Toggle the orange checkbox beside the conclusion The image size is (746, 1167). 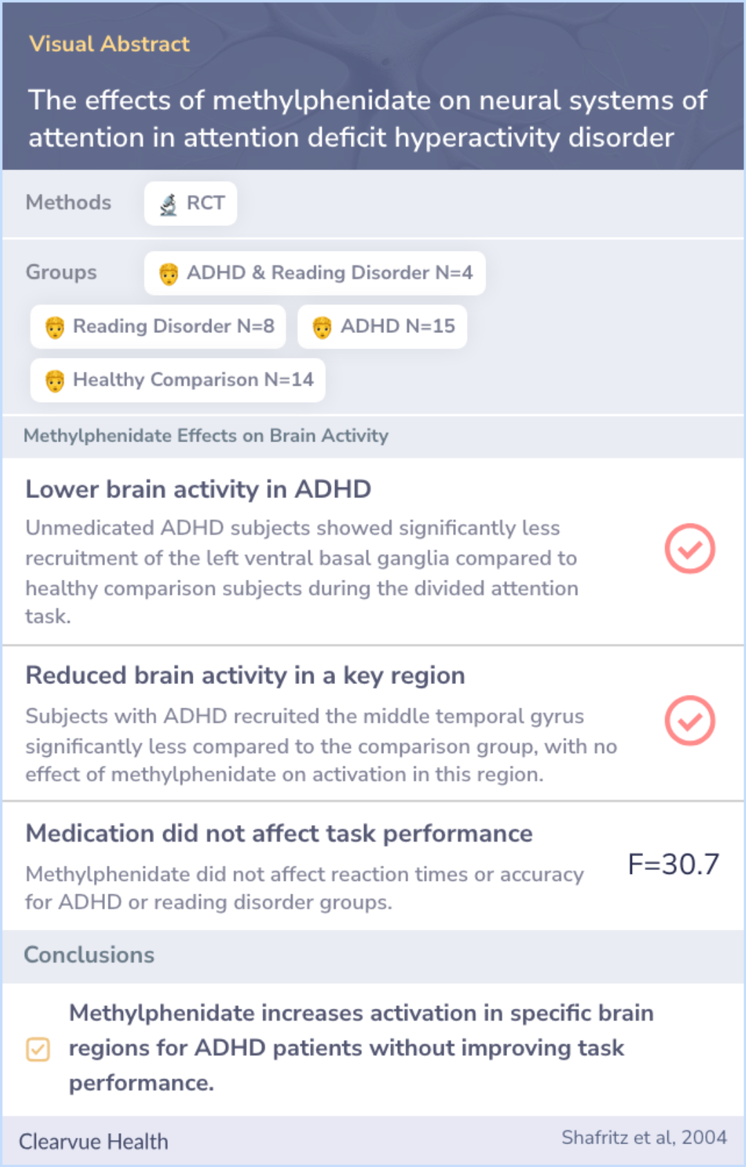(x=38, y=1049)
